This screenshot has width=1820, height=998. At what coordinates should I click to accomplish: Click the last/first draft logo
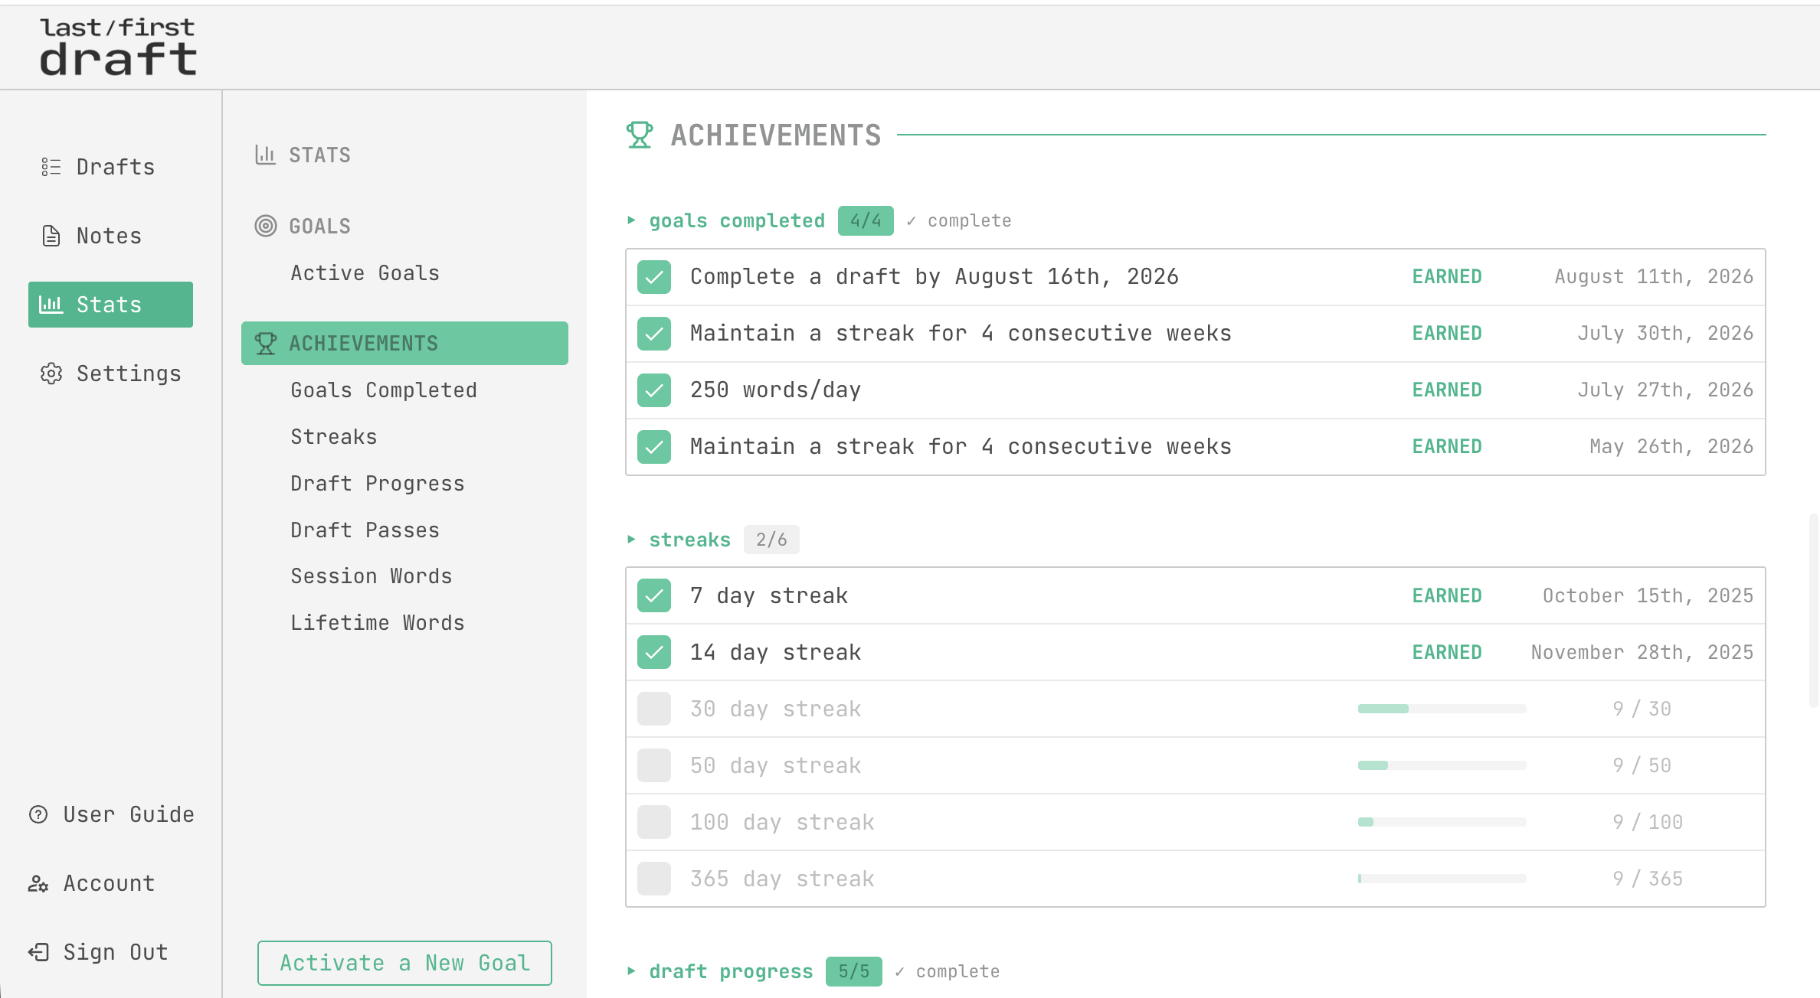coord(118,47)
